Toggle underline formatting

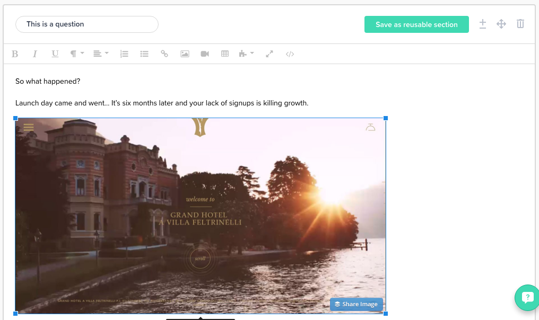55,54
